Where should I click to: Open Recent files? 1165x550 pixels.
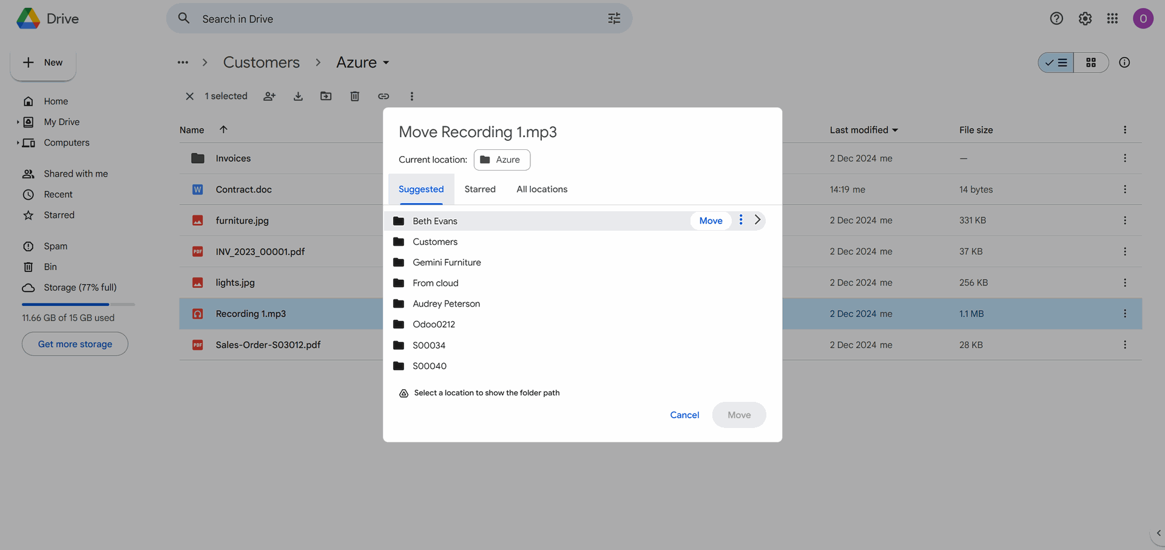tap(58, 194)
